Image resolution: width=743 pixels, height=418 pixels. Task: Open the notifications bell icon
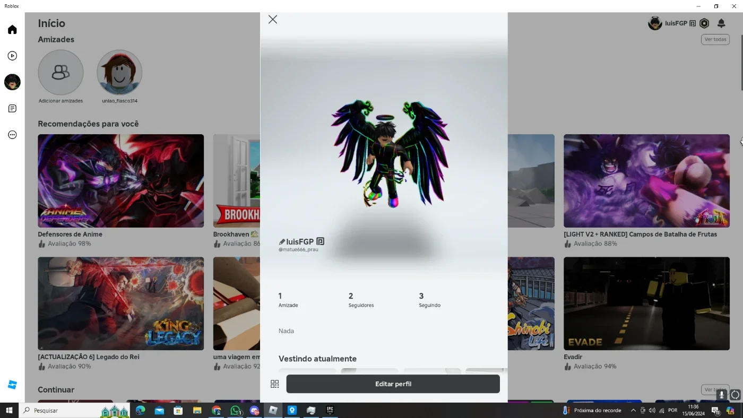[x=721, y=23]
